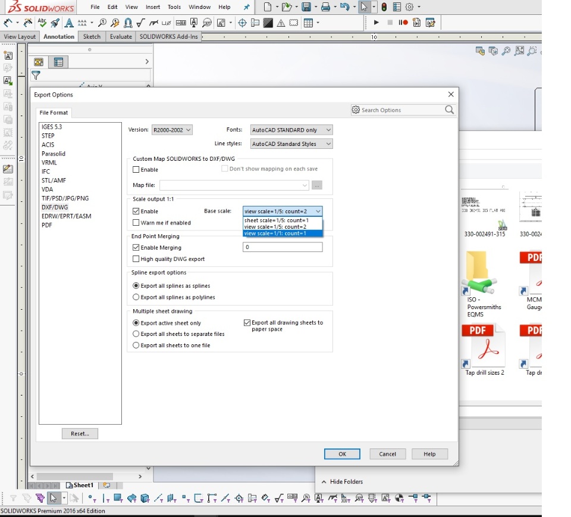Select the Note annotation tool

click(x=69, y=23)
